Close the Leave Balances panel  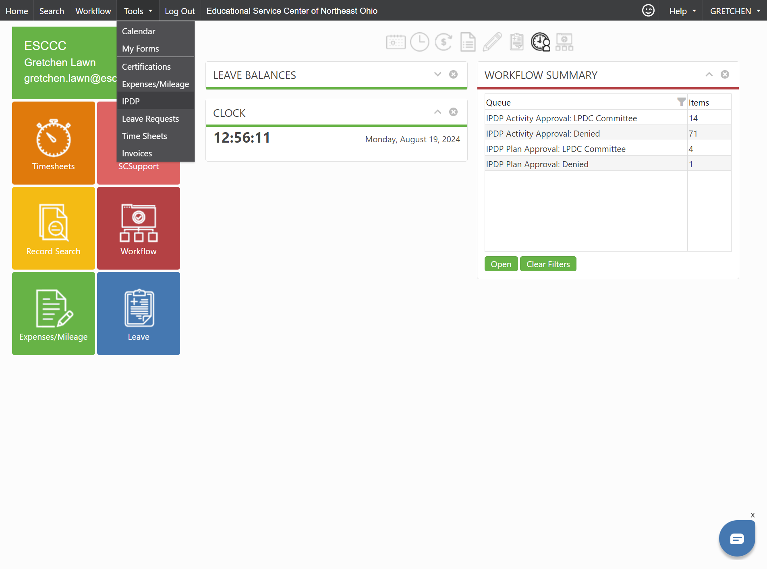click(453, 75)
